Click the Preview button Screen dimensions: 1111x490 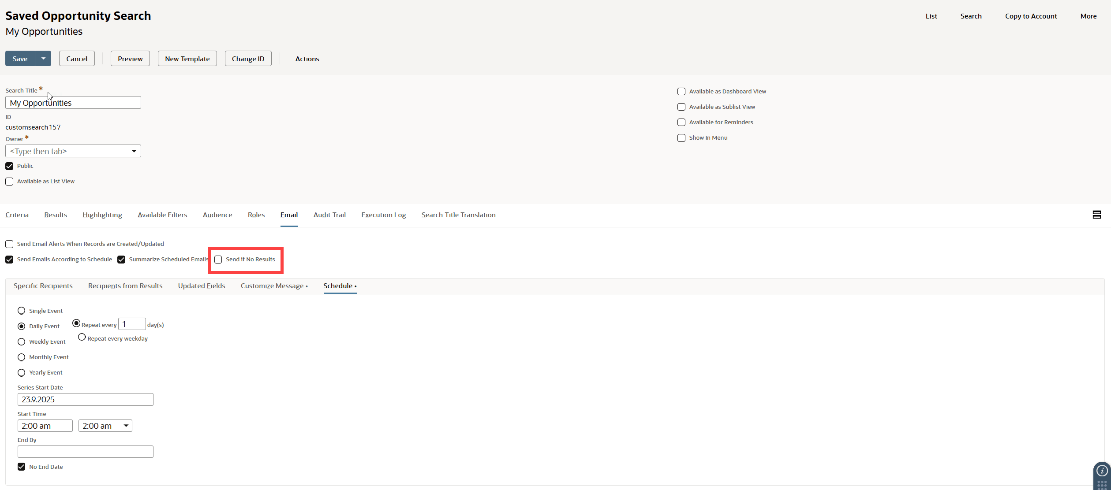coord(130,59)
